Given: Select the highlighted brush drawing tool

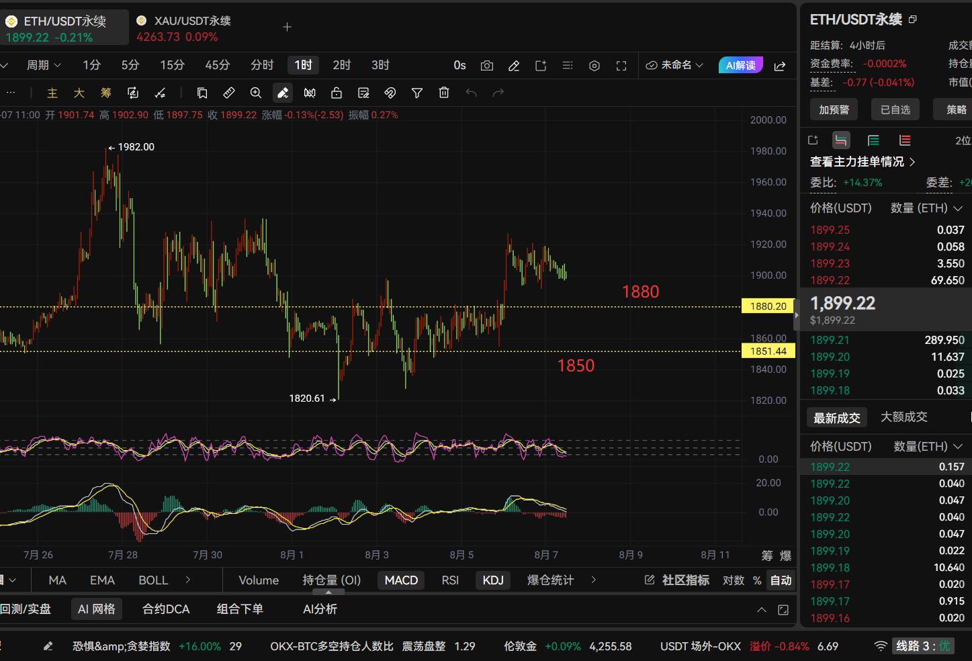Looking at the screenshot, I should (283, 93).
